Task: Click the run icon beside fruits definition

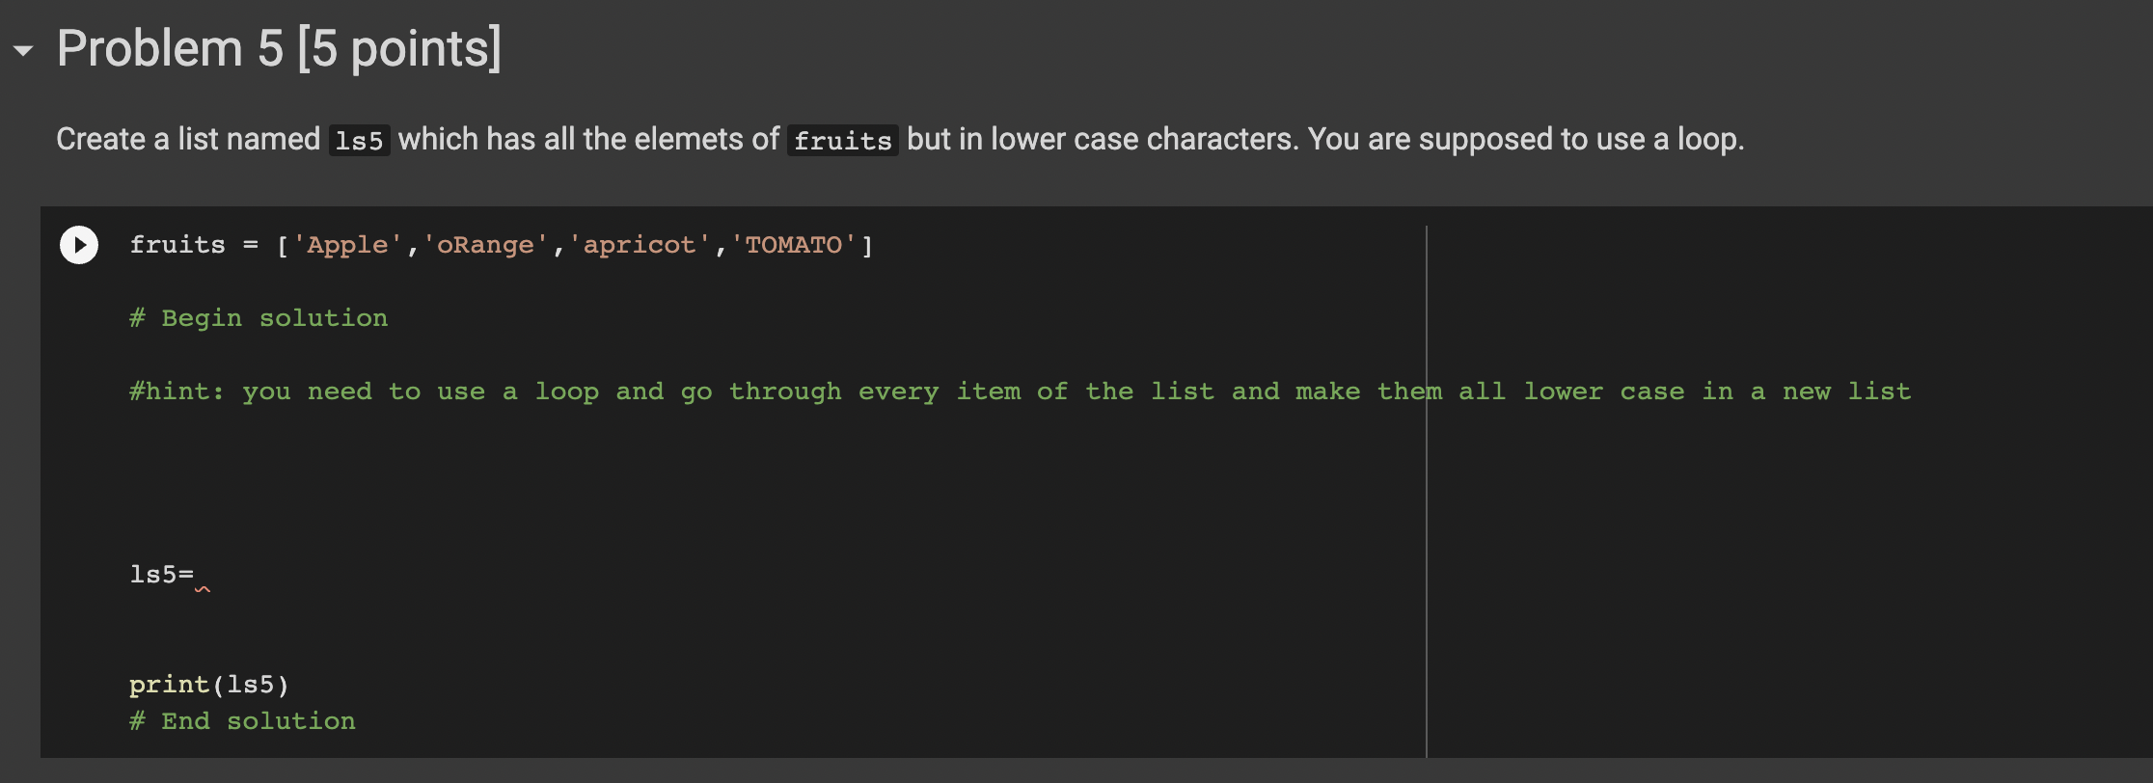Action: (x=78, y=245)
